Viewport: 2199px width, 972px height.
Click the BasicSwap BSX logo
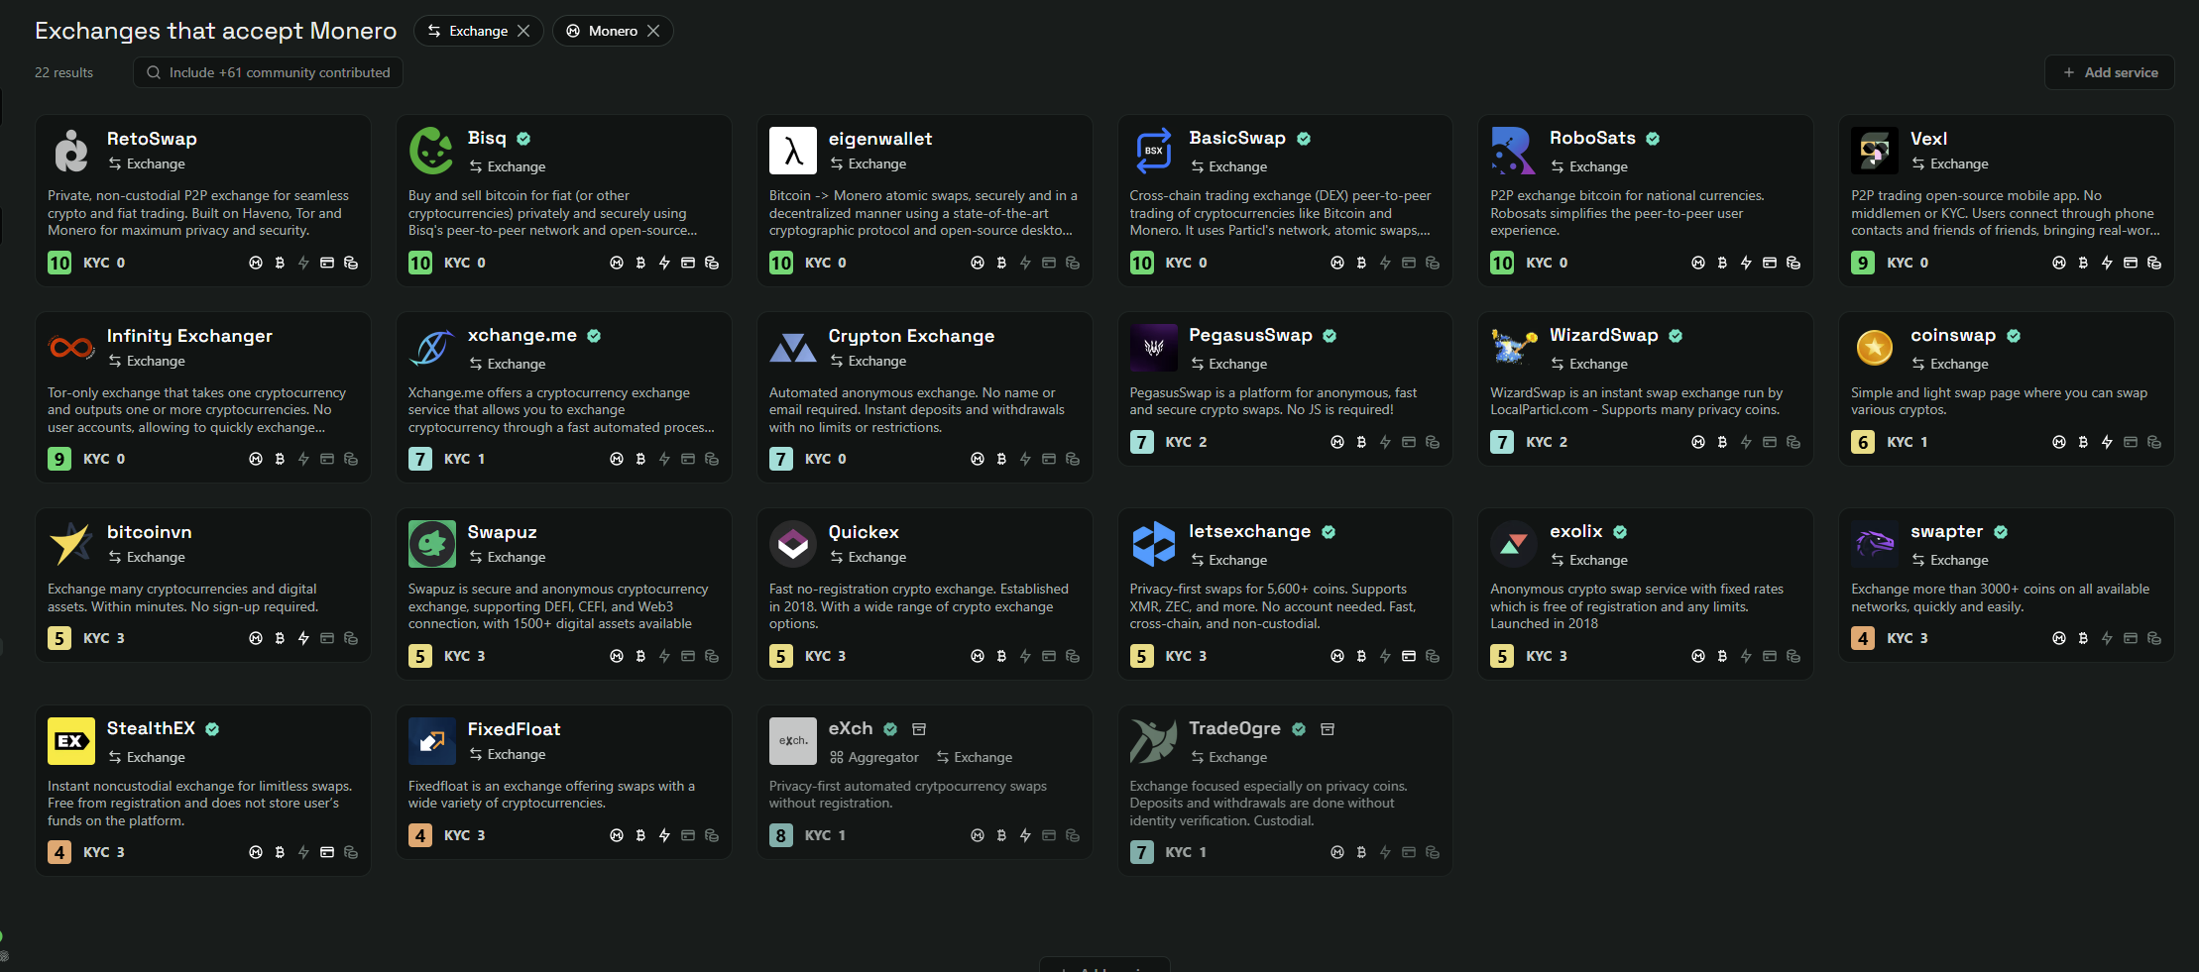point(1153,151)
